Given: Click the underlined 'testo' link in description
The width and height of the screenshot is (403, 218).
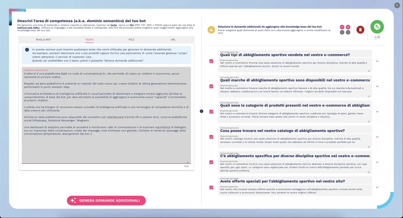Looking at the screenshot, I should (x=114, y=25).
